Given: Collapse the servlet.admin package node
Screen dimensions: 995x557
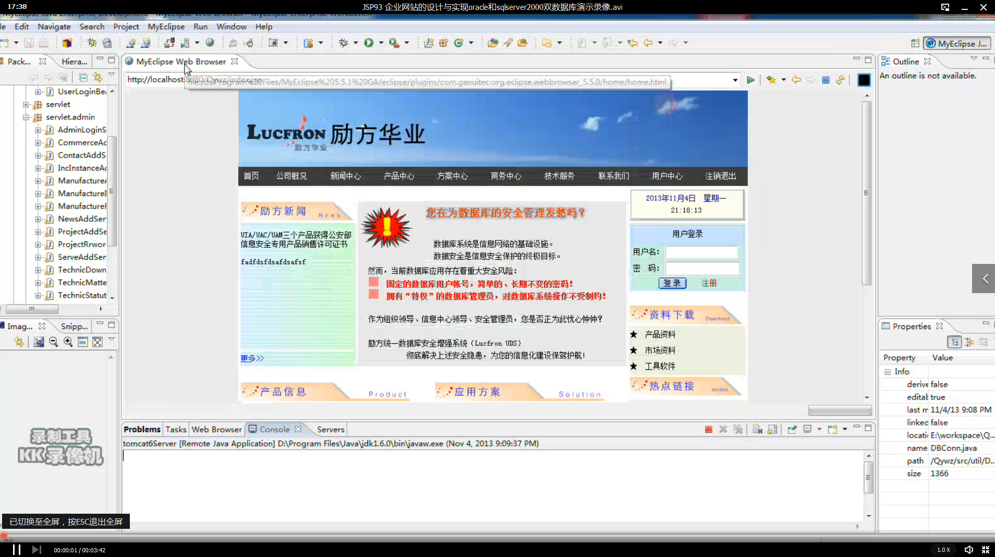Looking at the screenshot, I should click(26, 117).
